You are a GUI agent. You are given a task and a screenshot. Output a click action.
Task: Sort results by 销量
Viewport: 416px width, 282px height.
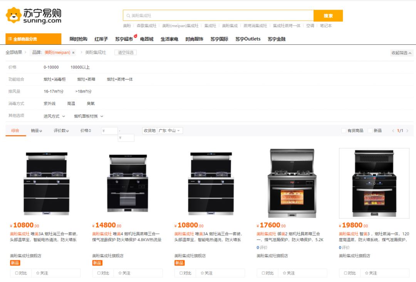[36, 130]
